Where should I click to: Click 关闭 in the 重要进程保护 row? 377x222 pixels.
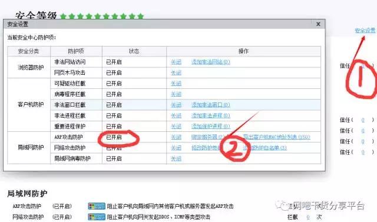(176, 127)
